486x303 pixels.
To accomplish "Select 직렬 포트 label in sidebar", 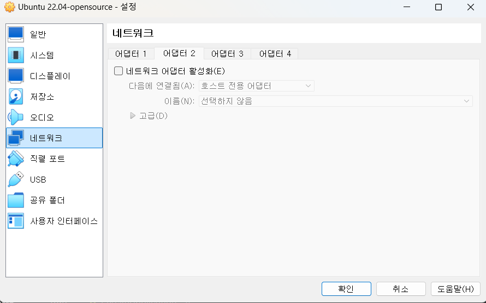I will (48, 159).
